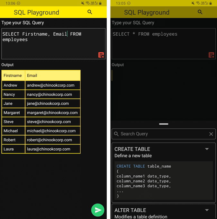Viewport: 217px width, 219px height.
Task: Select the Robert cell
Action: 13,140
